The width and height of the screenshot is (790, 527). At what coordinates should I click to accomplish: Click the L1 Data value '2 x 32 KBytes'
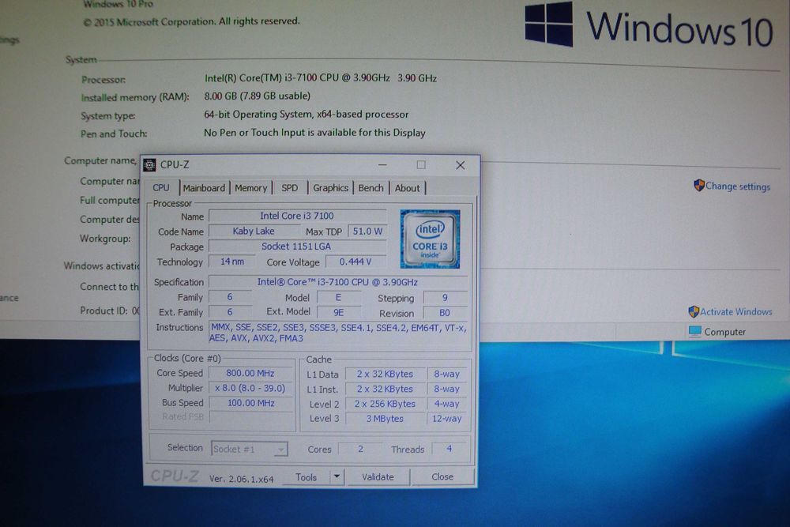coord(385,375)
